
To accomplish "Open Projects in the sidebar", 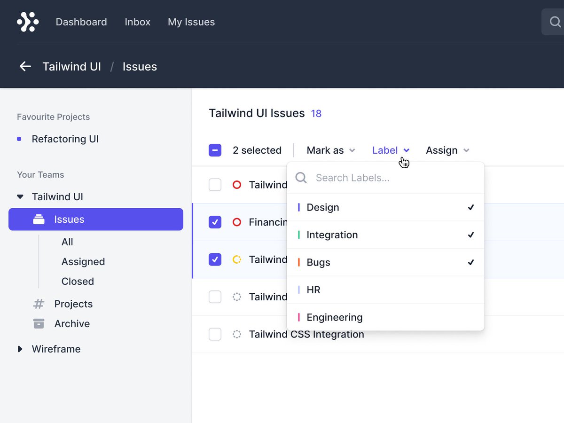I will (73, 304).
